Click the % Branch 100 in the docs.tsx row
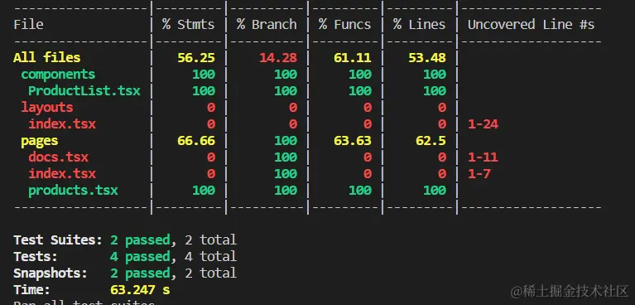Viewport: 635px width, 305px height. coord(286,157)
